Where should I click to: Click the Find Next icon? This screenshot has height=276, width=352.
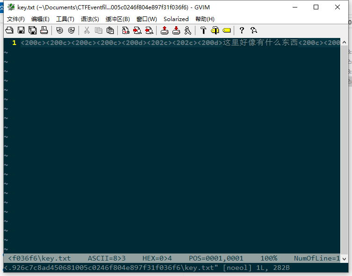point(137,30)
